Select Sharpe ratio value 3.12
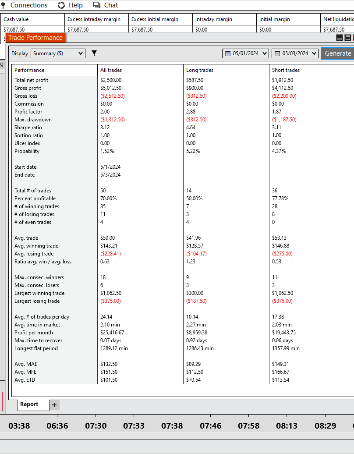This screenshot has width=354, height=454. pyautogui.click(x=105, y=128)
